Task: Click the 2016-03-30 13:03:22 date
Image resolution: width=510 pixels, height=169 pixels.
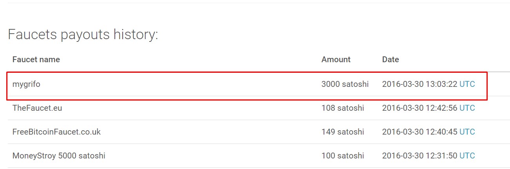Action: [x=420, y=84]
